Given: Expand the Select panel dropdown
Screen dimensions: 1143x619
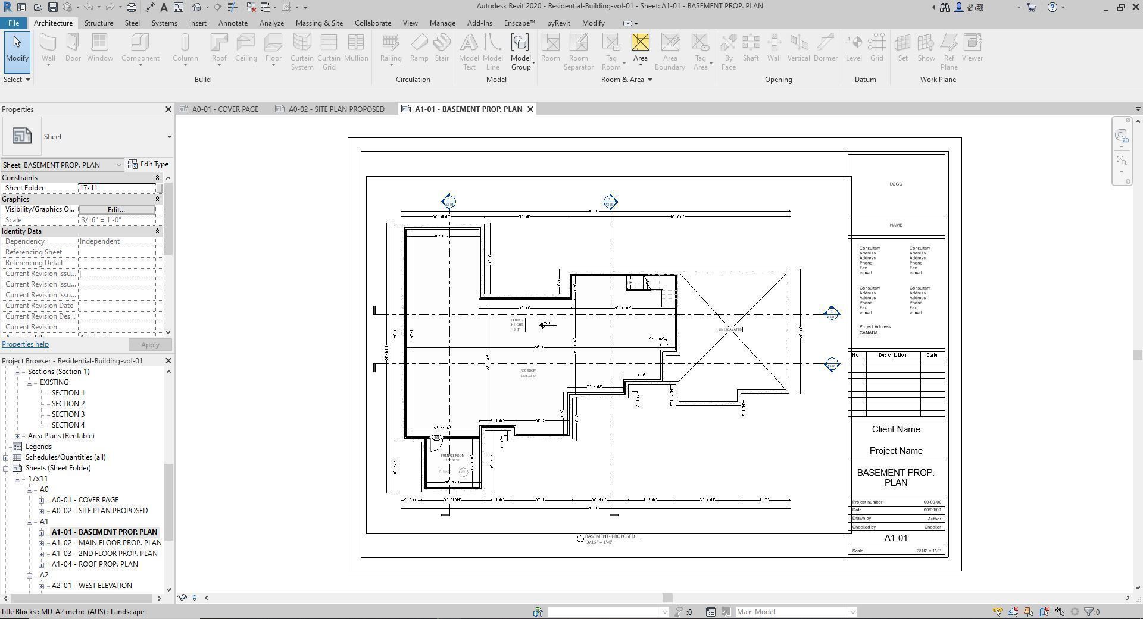Looking at the screenshot, I should [17, 80].
